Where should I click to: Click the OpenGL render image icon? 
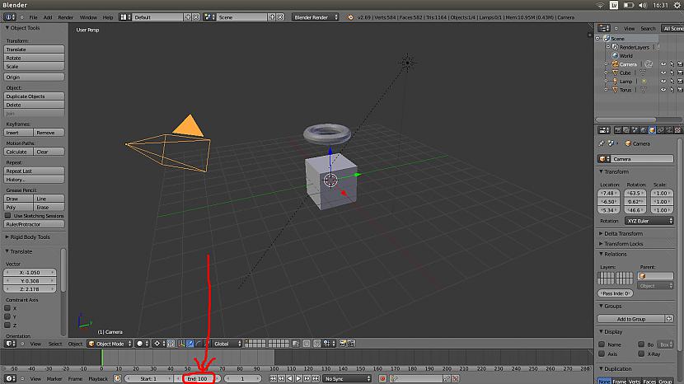[x=343, y=344]
